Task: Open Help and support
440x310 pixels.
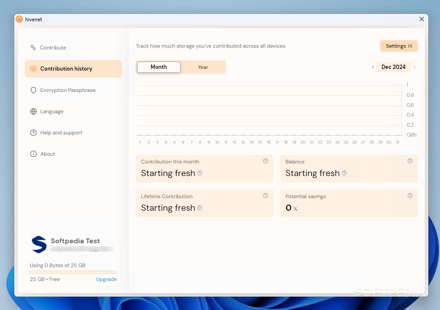Action: (73, 133)
